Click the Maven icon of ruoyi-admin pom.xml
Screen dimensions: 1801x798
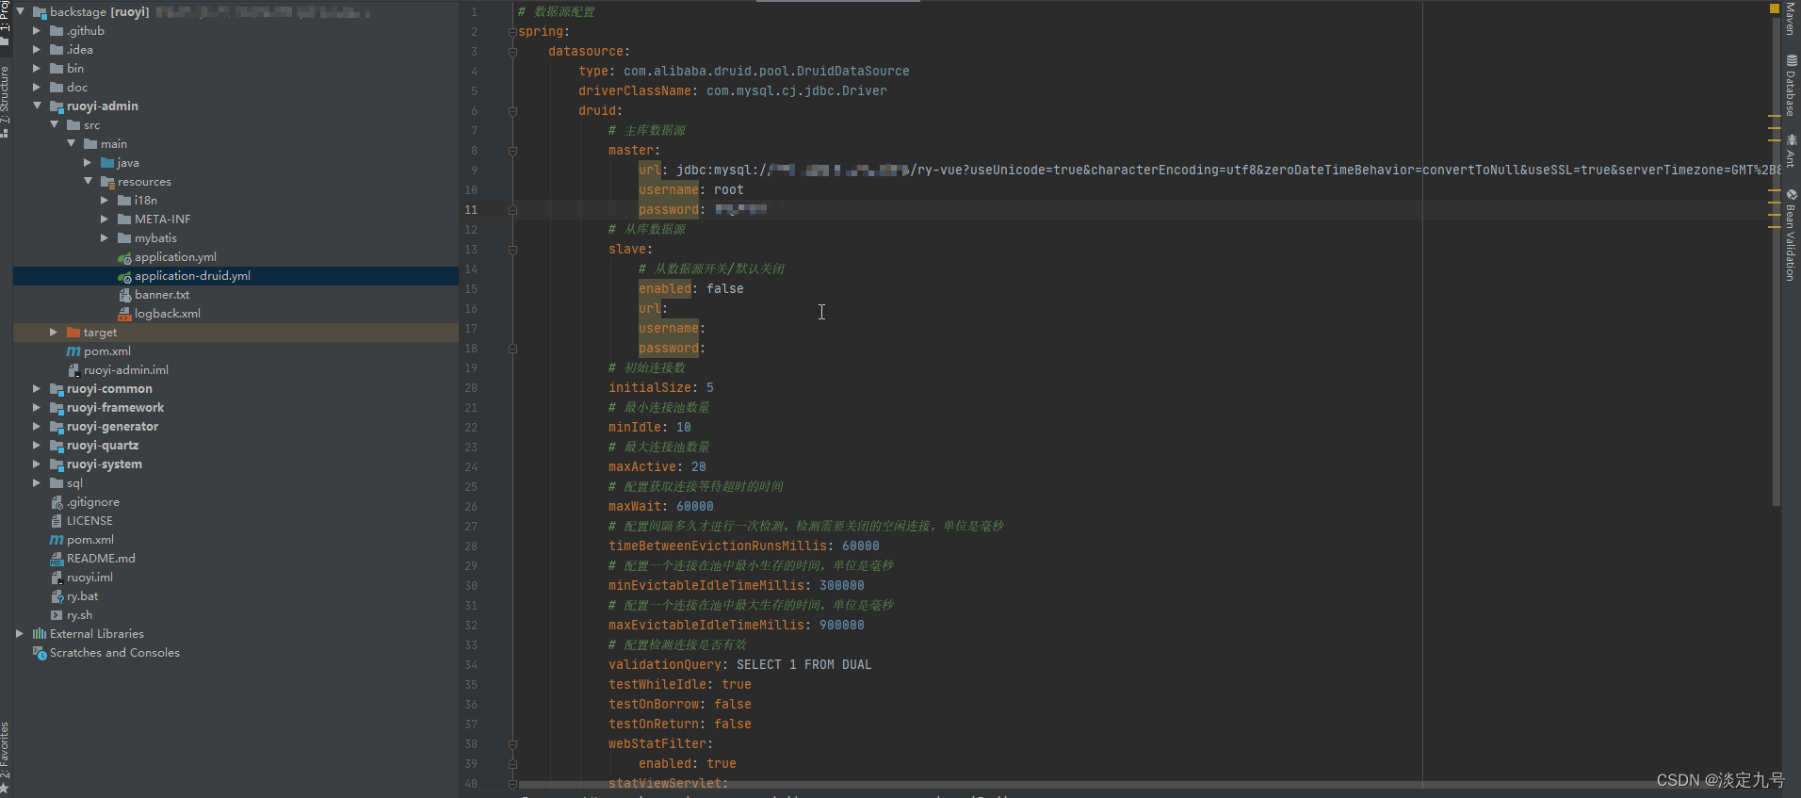73,351
